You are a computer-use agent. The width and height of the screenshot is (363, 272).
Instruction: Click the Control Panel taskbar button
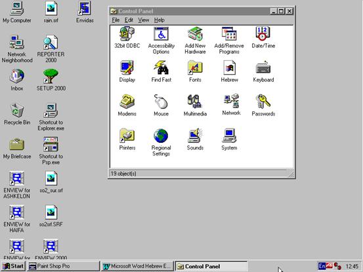tap(211, 266)
